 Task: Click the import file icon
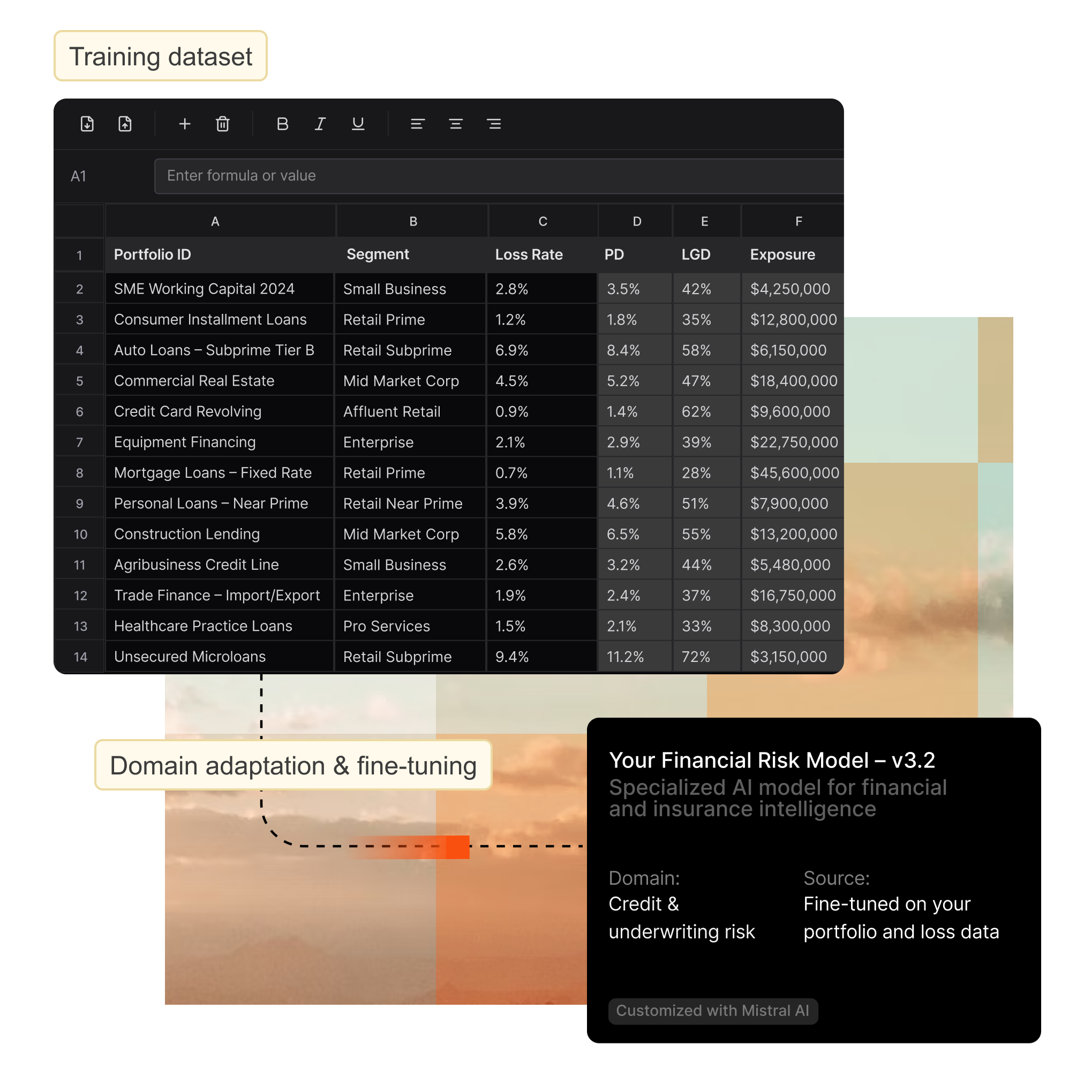[x=87, y=124]
